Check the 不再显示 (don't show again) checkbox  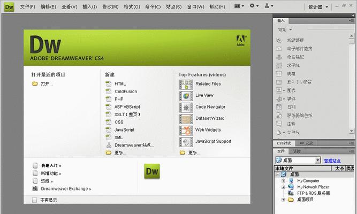[34, 200]
